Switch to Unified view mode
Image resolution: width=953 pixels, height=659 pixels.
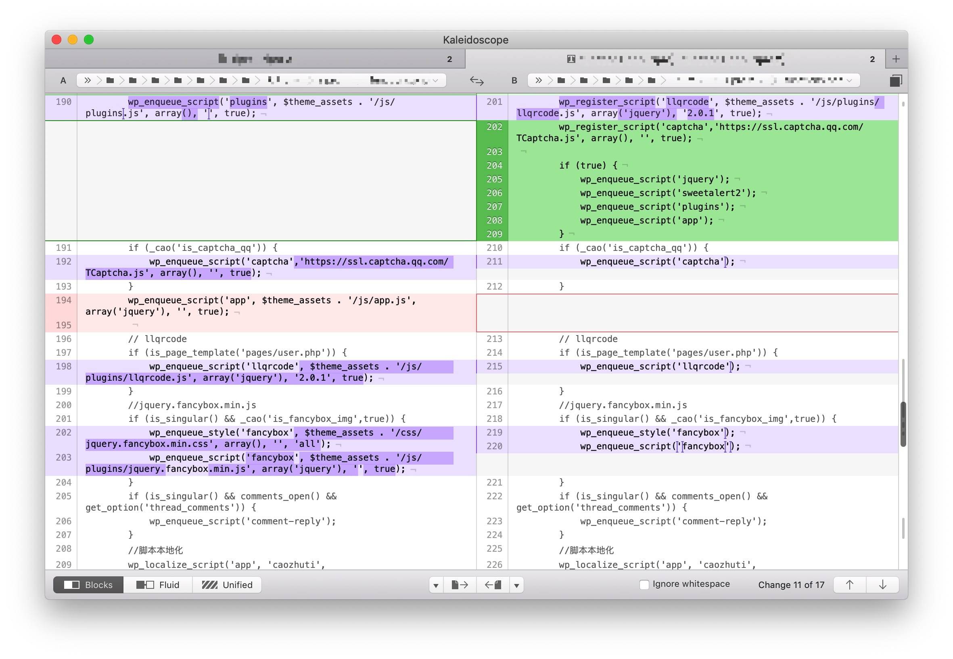pos(227,585)
